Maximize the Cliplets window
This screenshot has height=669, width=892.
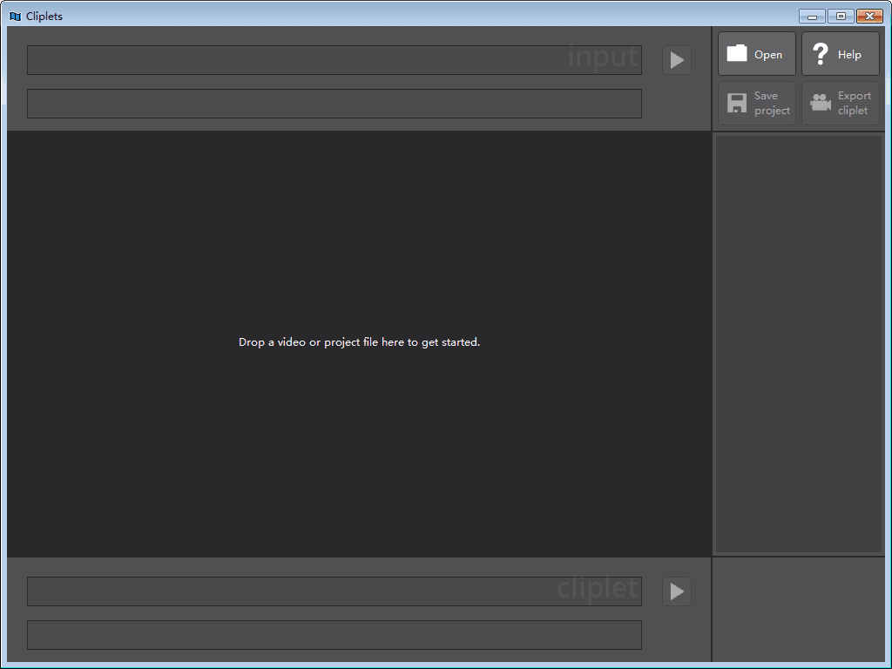click(x=841, y=16)
